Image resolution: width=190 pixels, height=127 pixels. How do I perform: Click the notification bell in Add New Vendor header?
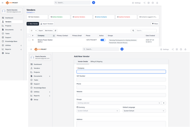click(185, 49)
